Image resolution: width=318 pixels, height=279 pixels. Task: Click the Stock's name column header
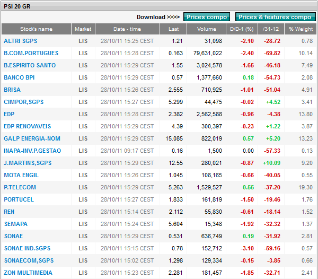[36, 29]
